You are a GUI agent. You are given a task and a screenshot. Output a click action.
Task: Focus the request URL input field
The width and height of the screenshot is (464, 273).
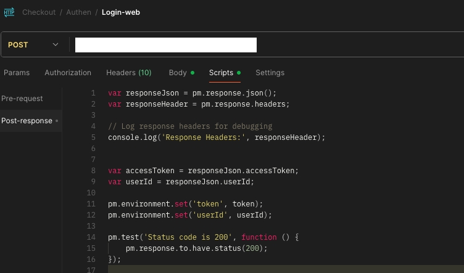click(165, 45)
